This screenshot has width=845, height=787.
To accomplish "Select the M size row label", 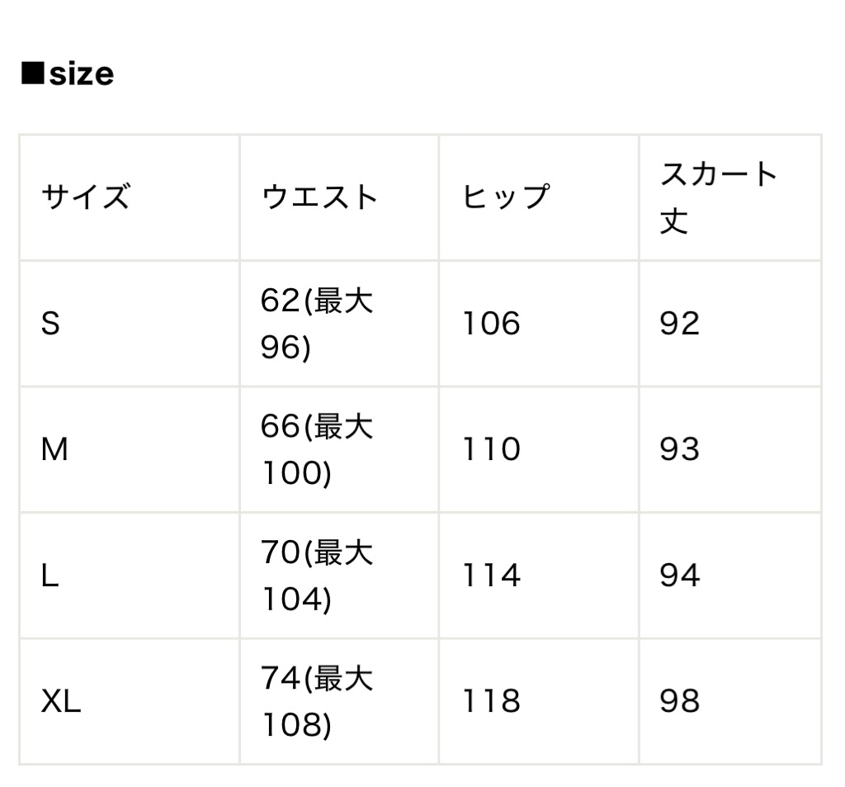I will click(54, 449).
